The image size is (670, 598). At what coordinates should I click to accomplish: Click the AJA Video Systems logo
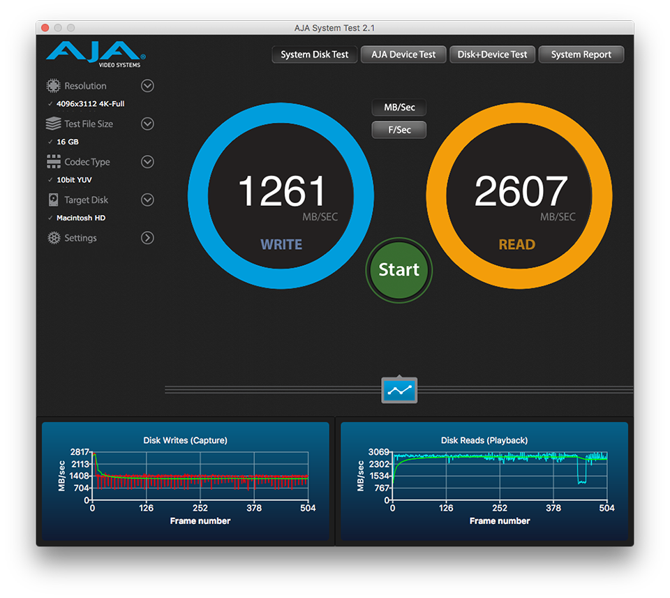pos(96,54)
